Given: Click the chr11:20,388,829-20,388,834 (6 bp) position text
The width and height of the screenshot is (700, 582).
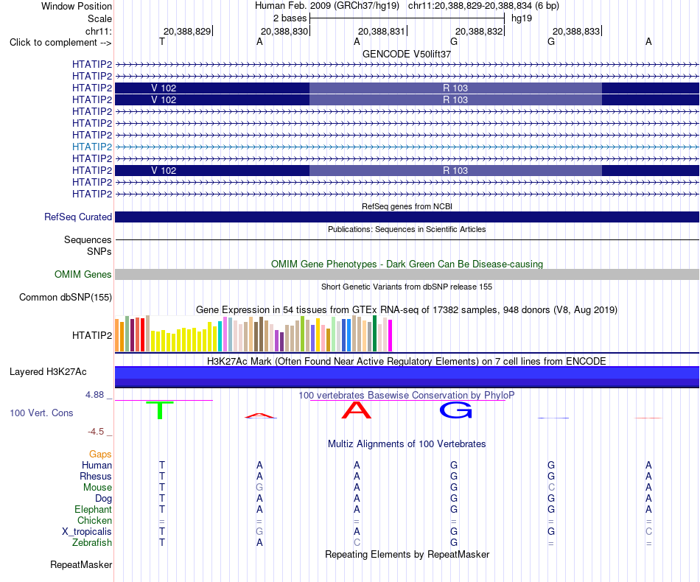Looking at the screenshot, I should click(x=483, y=6).
